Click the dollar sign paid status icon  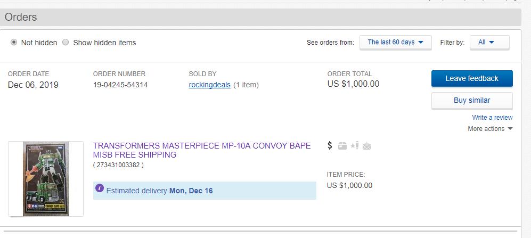(x=330, y=145)
